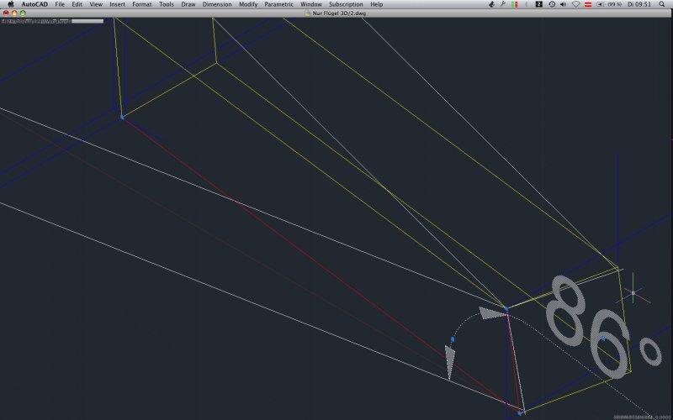673x420 pixels.
Task: Click the green-red activity monitor bars icon
Action: pos(514,4)
